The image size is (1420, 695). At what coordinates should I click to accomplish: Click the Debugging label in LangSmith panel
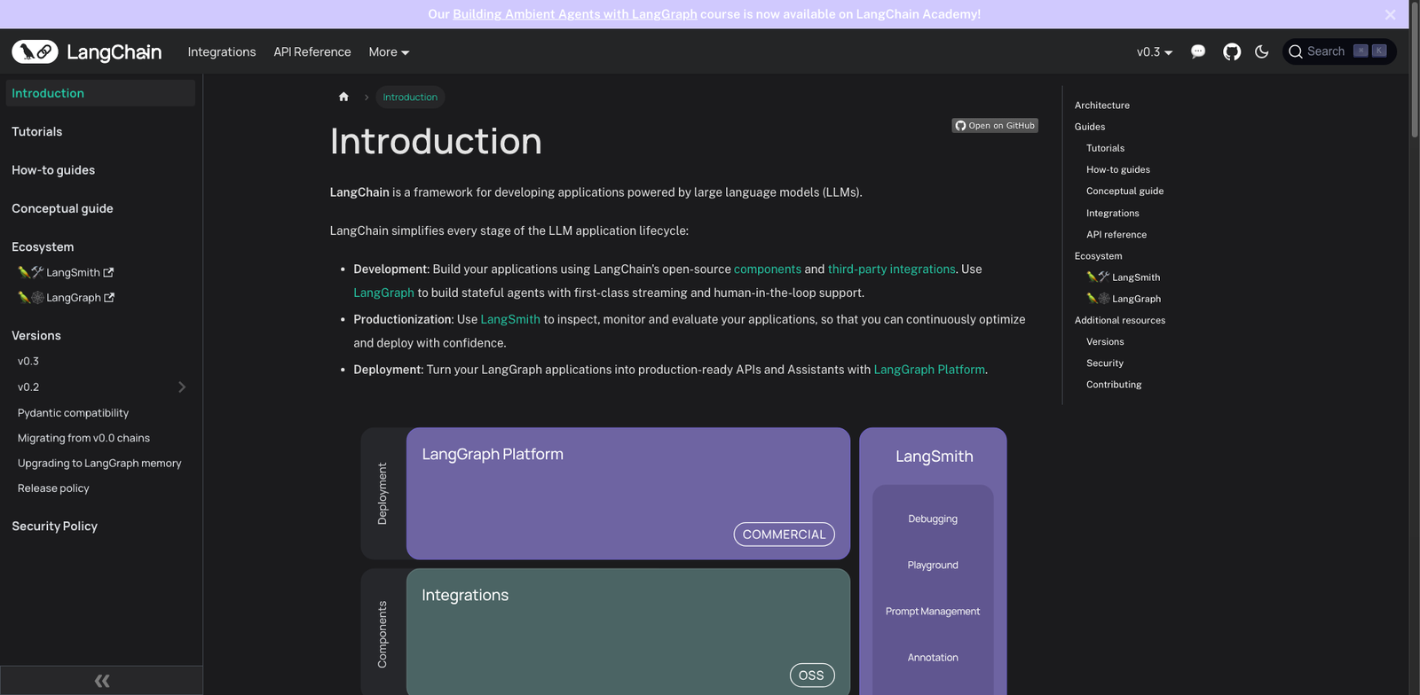tap(933, 519)
